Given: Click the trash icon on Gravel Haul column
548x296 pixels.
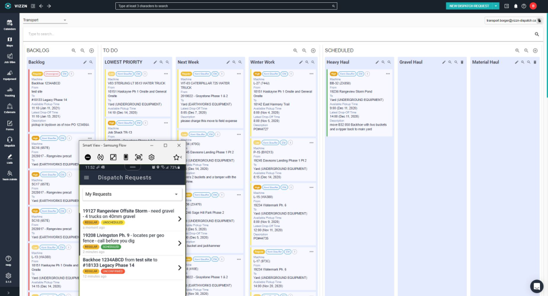Looking at the screenshot, I should pos(462,62).
